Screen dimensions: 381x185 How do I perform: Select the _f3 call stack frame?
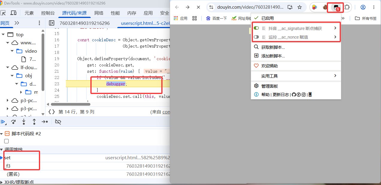click(85, 166)
